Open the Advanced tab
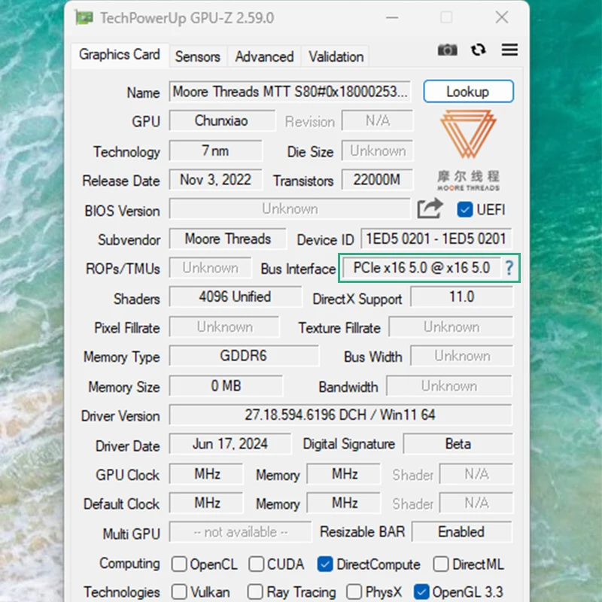Image resolution: width=602 pixels, height=602 pixels. click(x=265, y=57)
